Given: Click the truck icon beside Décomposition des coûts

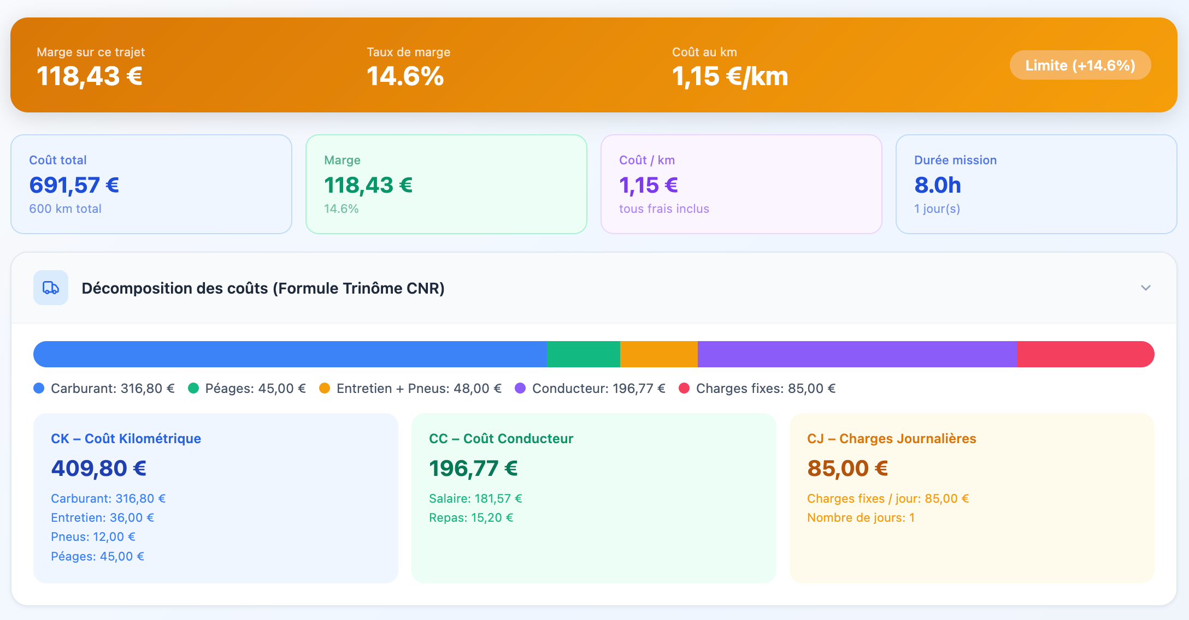Looking at the screenshot, I should (51, 288).
